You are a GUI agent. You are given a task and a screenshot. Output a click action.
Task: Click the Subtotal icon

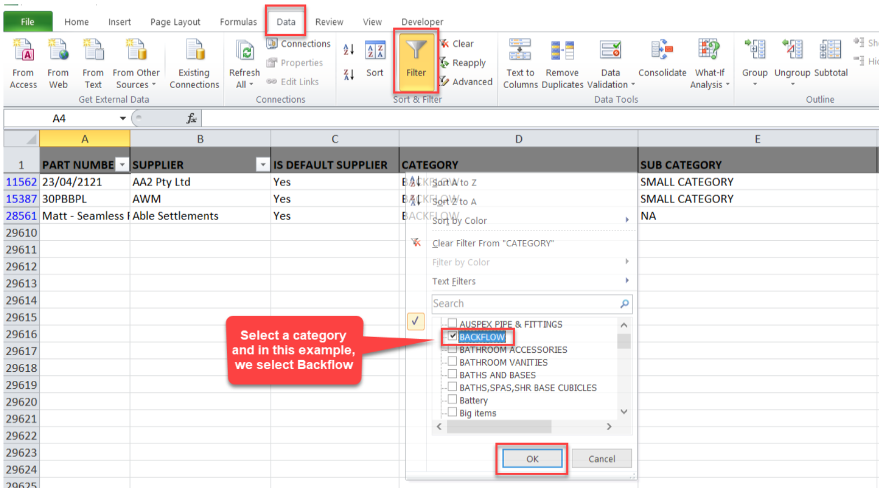(830, 52)
